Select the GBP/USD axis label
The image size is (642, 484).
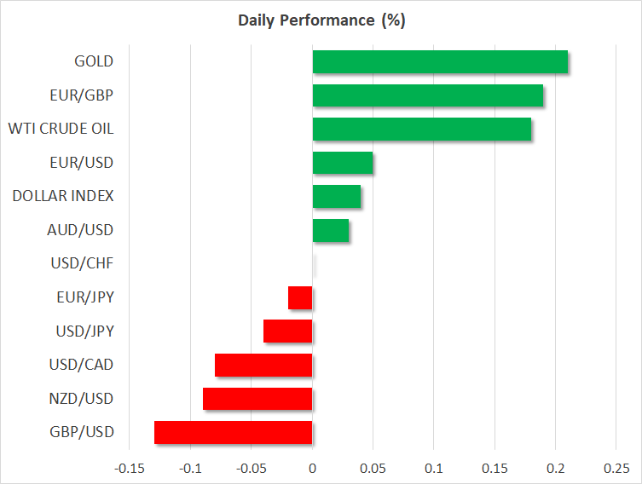[x=83, y=432]
